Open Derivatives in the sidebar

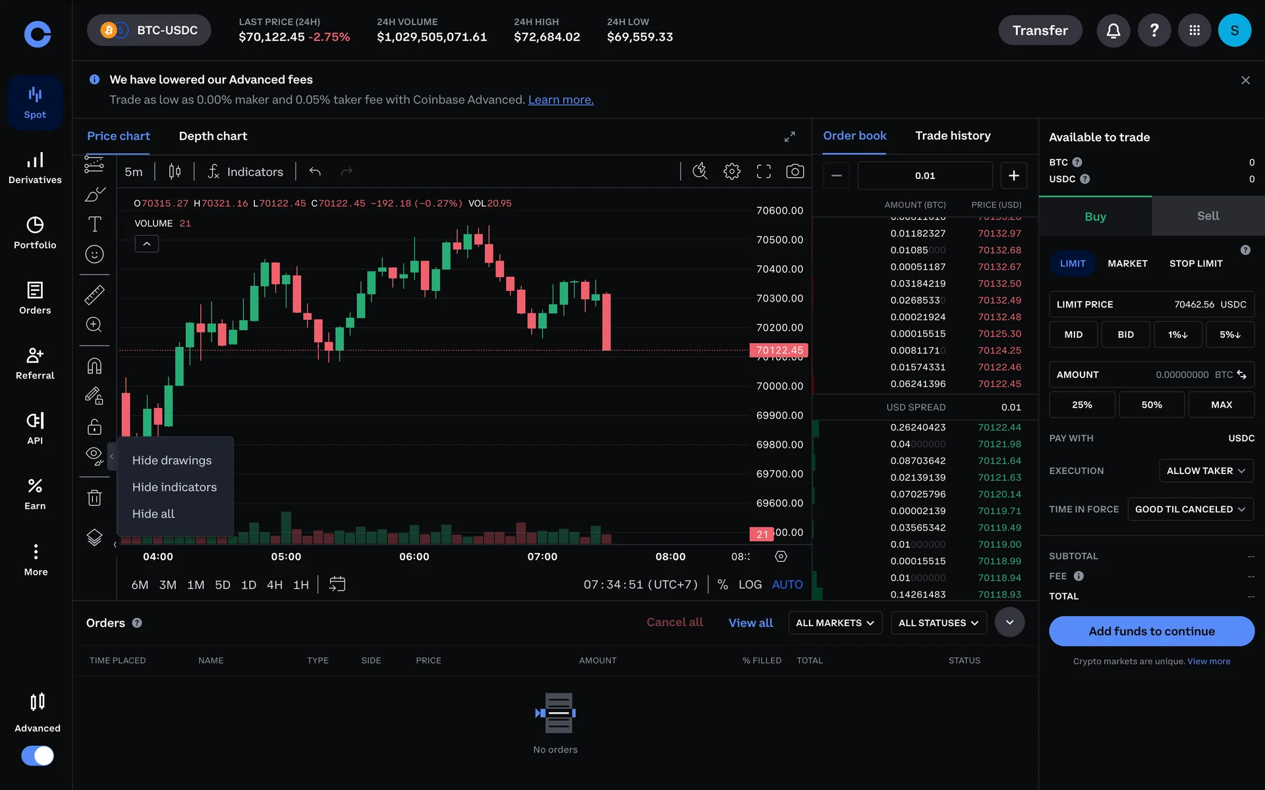pos(35,168)
